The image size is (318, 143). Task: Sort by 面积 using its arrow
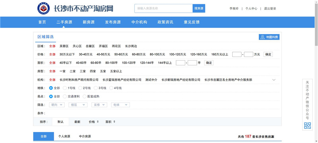tap(114, 122)
